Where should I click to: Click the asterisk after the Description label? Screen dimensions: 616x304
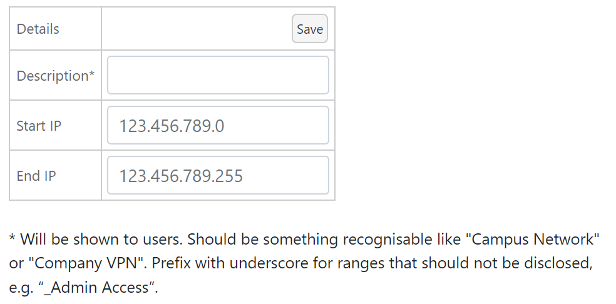92,74
